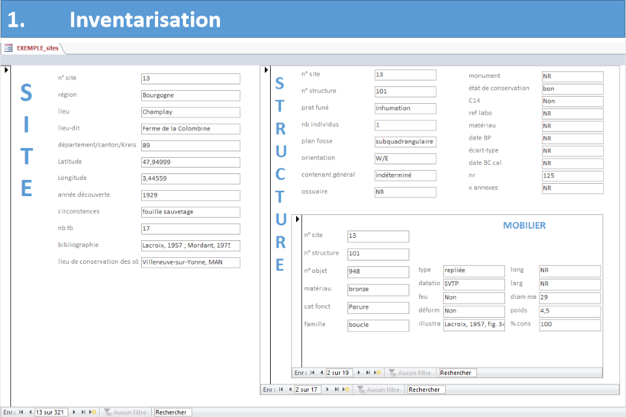
Task: Click structure nr field showing 125
Action: [x=573, y=176]
